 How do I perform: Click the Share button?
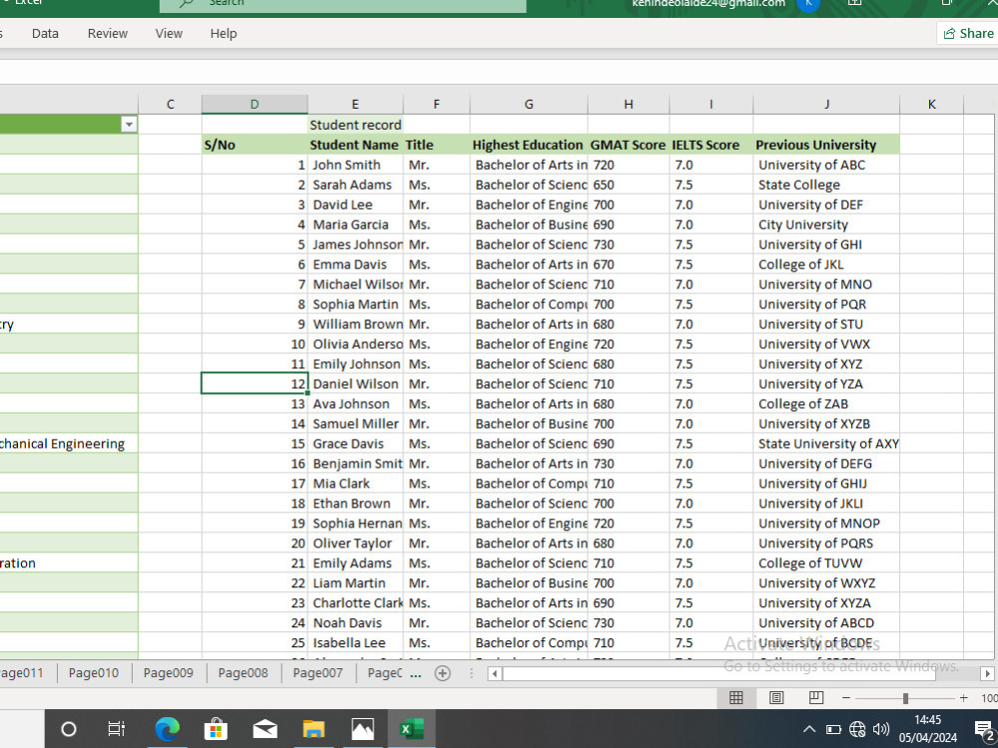click(968, 33)
